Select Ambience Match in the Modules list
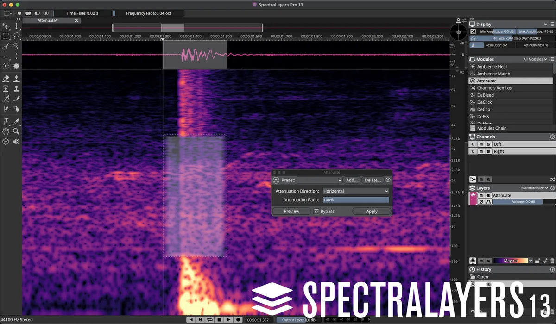Image resolution: width=556 pixels, height=324 pixels. 511,74
